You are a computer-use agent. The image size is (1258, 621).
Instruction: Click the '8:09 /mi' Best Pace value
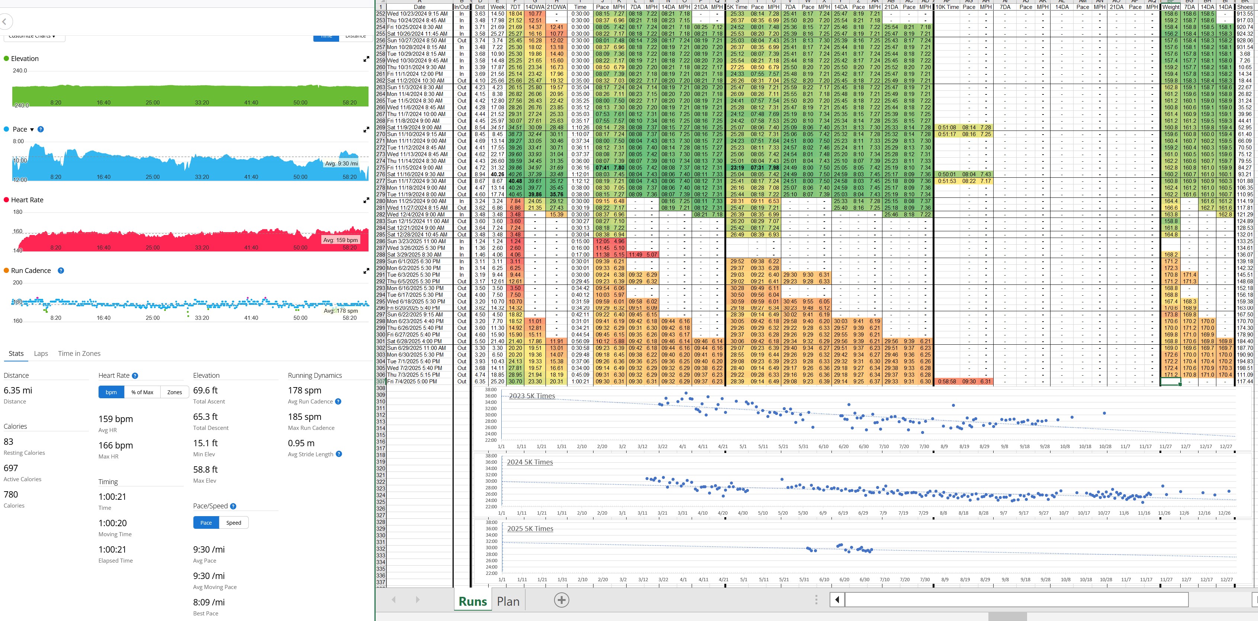tap(209, 602)
